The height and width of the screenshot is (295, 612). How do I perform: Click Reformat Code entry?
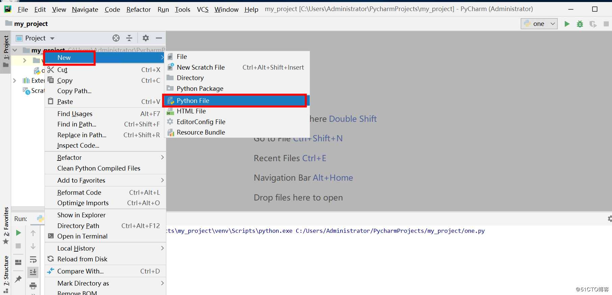tap(105, 192)
